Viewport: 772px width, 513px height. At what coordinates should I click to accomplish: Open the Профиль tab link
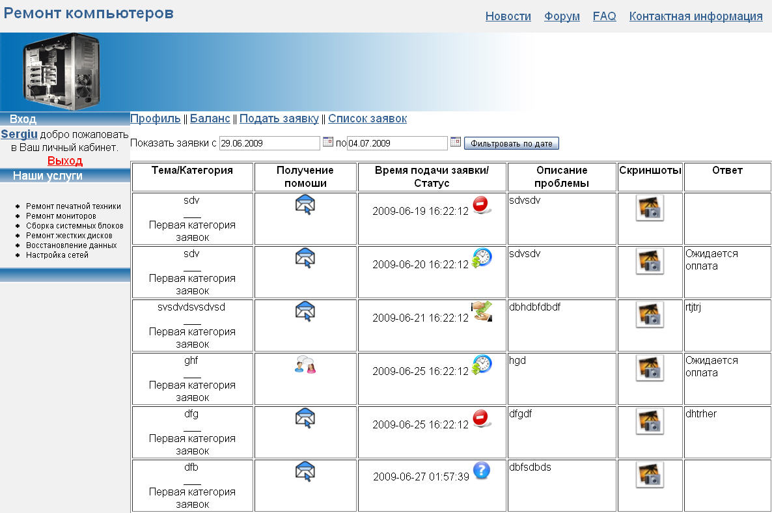point(155,118)
